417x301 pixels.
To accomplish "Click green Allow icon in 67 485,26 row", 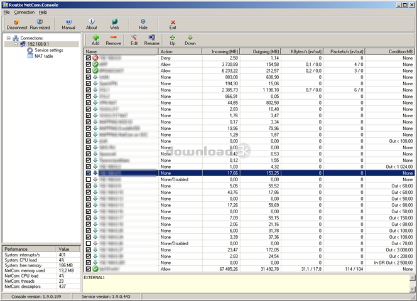I will point(95,269).
